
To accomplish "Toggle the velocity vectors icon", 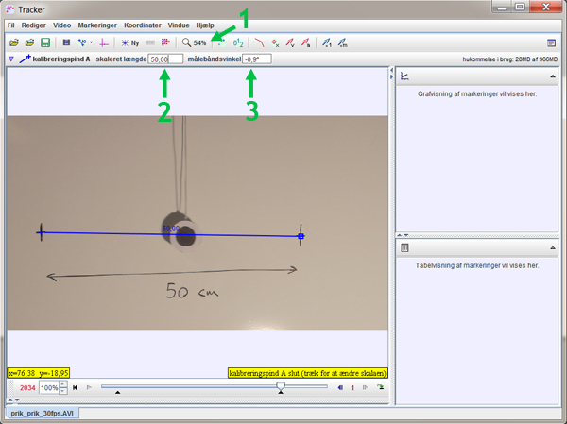I will pos(290,43).
